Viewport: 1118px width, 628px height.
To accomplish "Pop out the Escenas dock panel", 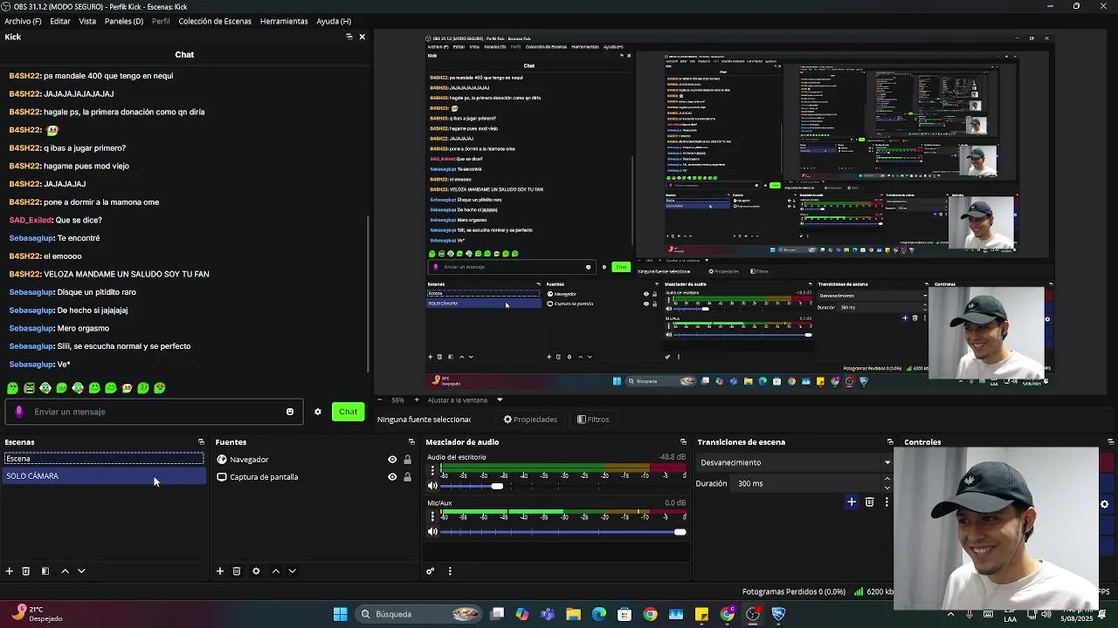I will click(201, 442).
